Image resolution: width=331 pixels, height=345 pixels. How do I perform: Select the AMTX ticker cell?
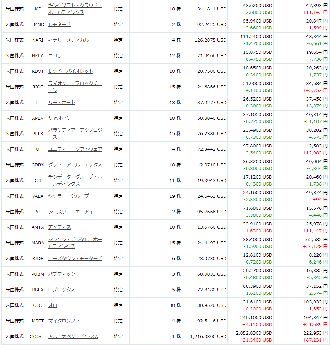38,228
